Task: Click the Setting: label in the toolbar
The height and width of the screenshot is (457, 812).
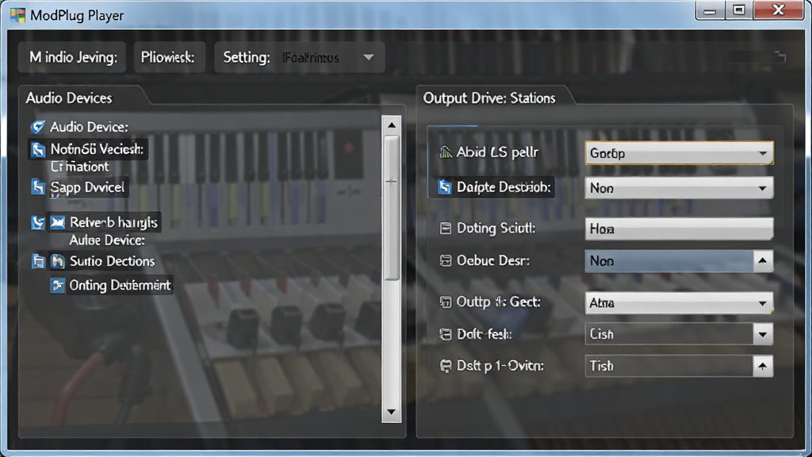Action: (x=247, y=57)
